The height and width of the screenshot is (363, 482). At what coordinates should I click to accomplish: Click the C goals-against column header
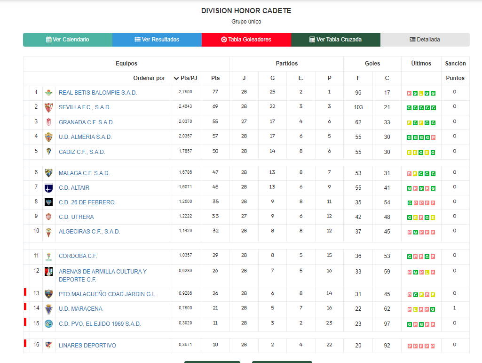tap(387, 78)
